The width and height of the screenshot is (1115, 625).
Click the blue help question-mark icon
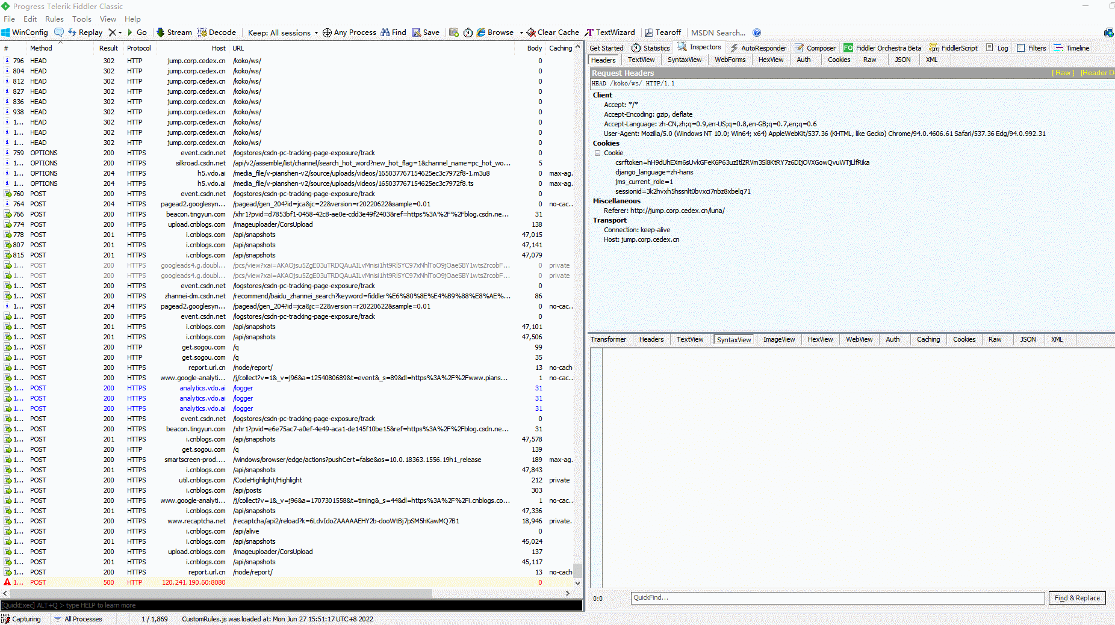(x=757, y=32)
